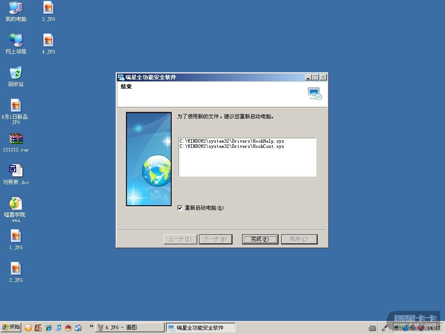Minimize the 瑞星全功能安全软件 window
The height and width of the screenshot is (334, 445).
click(x=308, y=77)
